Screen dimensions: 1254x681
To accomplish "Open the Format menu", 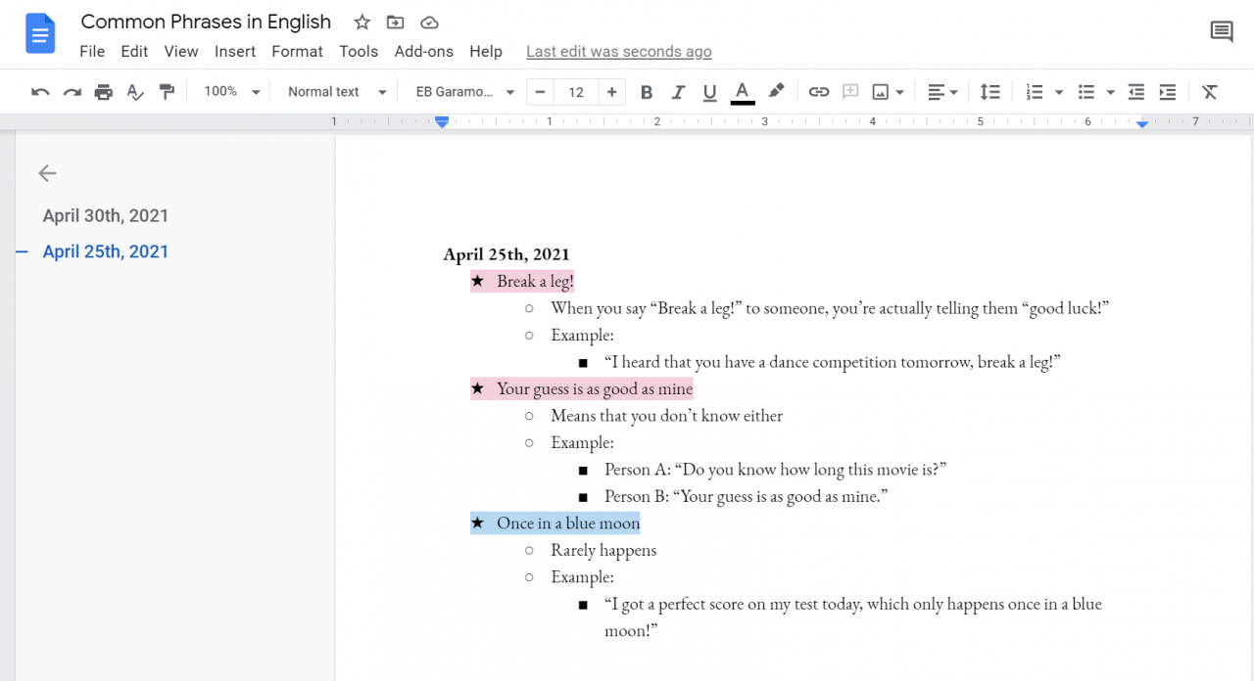I will click(x=297, y=52).
